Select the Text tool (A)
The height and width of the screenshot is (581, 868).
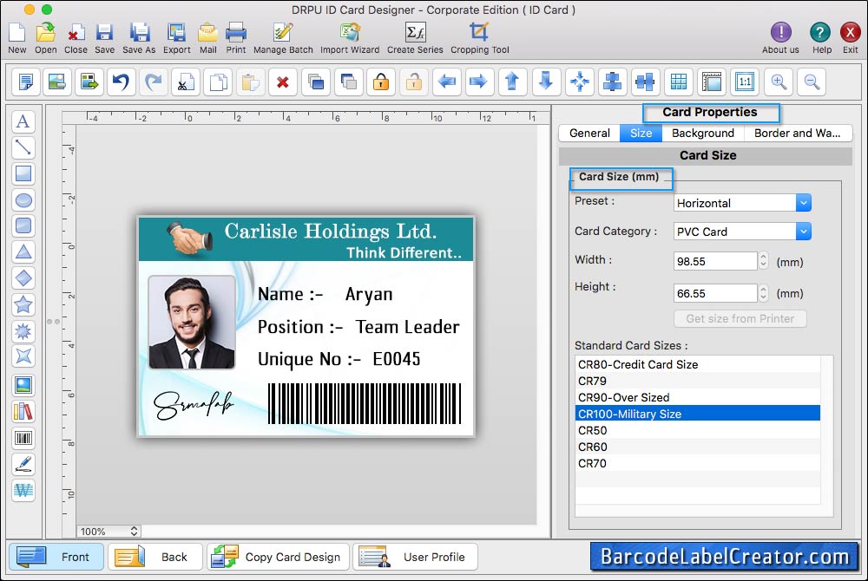23,121
